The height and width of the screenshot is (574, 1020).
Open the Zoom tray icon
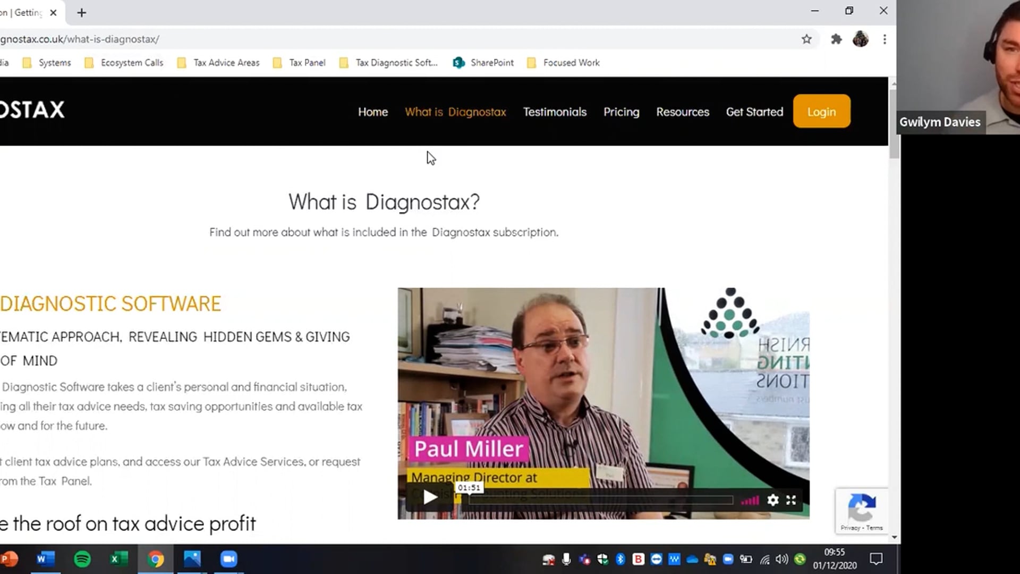coord(728,559)
